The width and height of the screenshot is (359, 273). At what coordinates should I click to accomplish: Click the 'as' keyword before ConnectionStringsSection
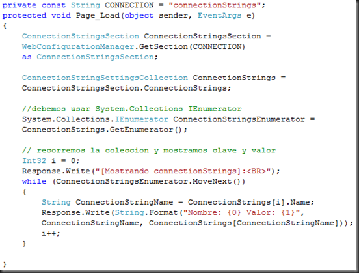[27, 57]
